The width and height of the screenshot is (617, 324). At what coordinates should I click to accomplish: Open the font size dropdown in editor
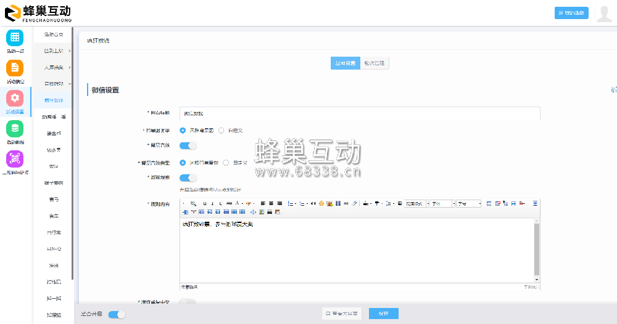(469, 203)
